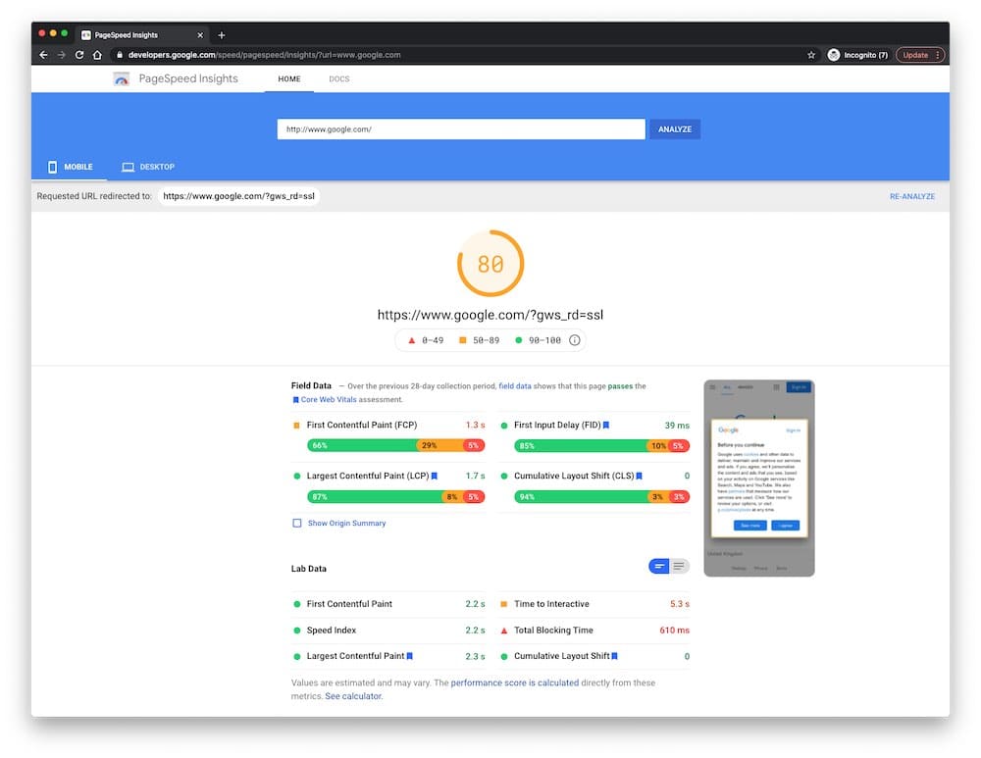Click the RE-ANALYZE link
This screenshot has height=758, width=981.
pos(912,196)
